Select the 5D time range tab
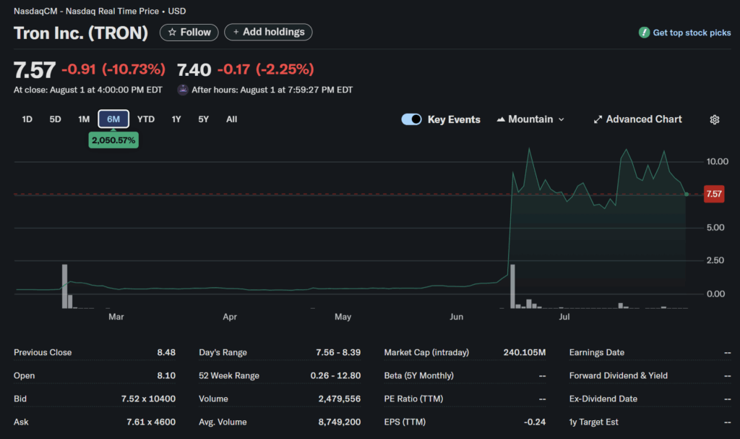Image resolution: width=740 pixels, height=439 pixels. pyautogui.click(x=55, y=119)
